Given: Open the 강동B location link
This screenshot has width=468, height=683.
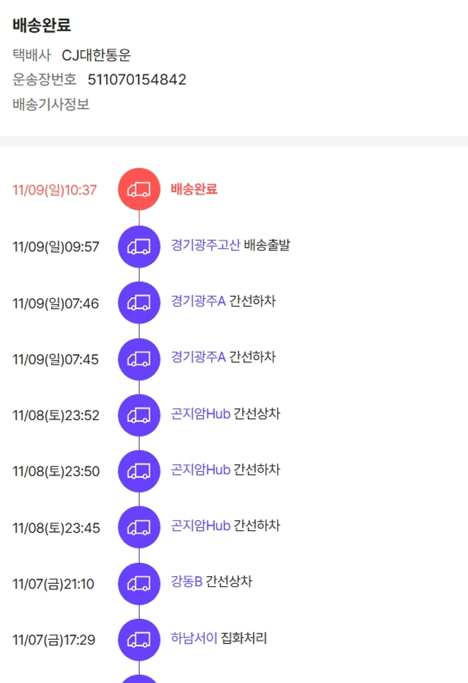Looking at the screenshot, I should 186,582.
